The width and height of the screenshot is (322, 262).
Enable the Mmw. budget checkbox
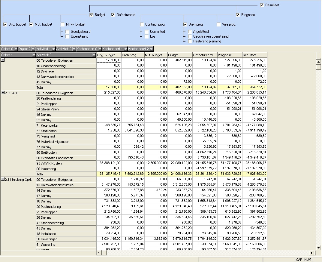pyautogui.click(x=63, y=24)
